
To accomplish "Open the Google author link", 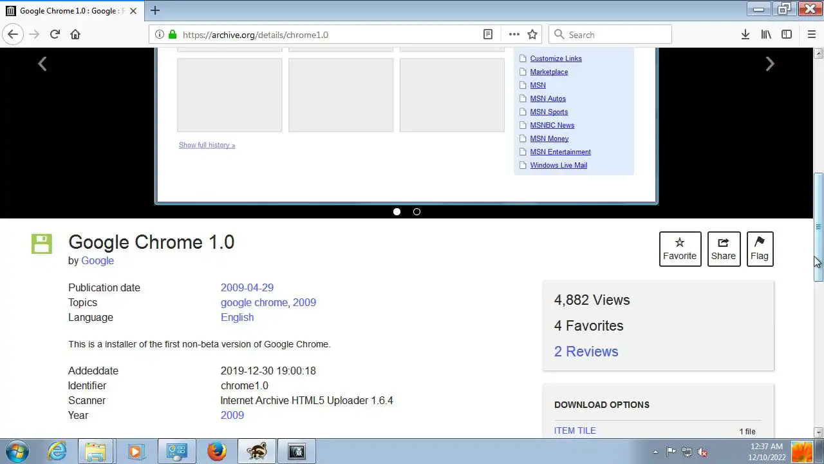I will 97,260.
